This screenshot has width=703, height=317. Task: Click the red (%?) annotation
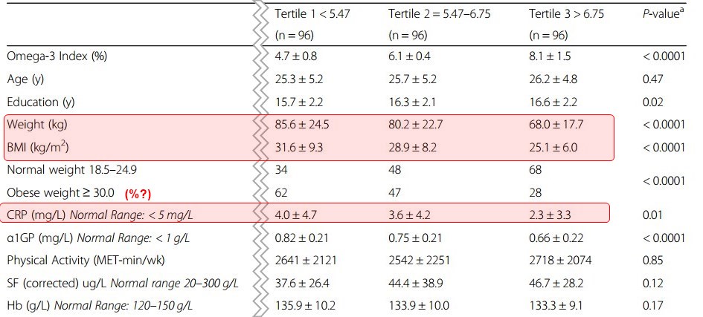coord(138,194)
